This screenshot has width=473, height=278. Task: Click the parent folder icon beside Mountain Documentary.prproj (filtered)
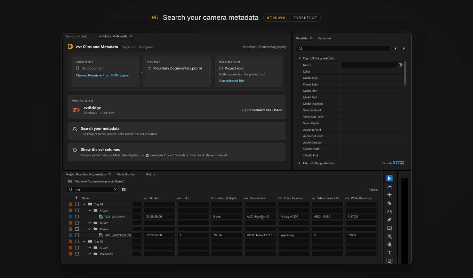point(70,181)
